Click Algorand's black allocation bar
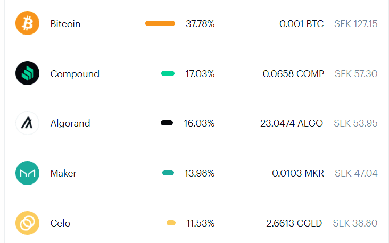Viewport: 389px width, 243px height. click(167, 123)
